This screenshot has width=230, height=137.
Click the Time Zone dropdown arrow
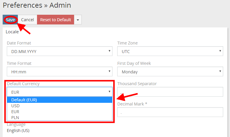point(220,51)
